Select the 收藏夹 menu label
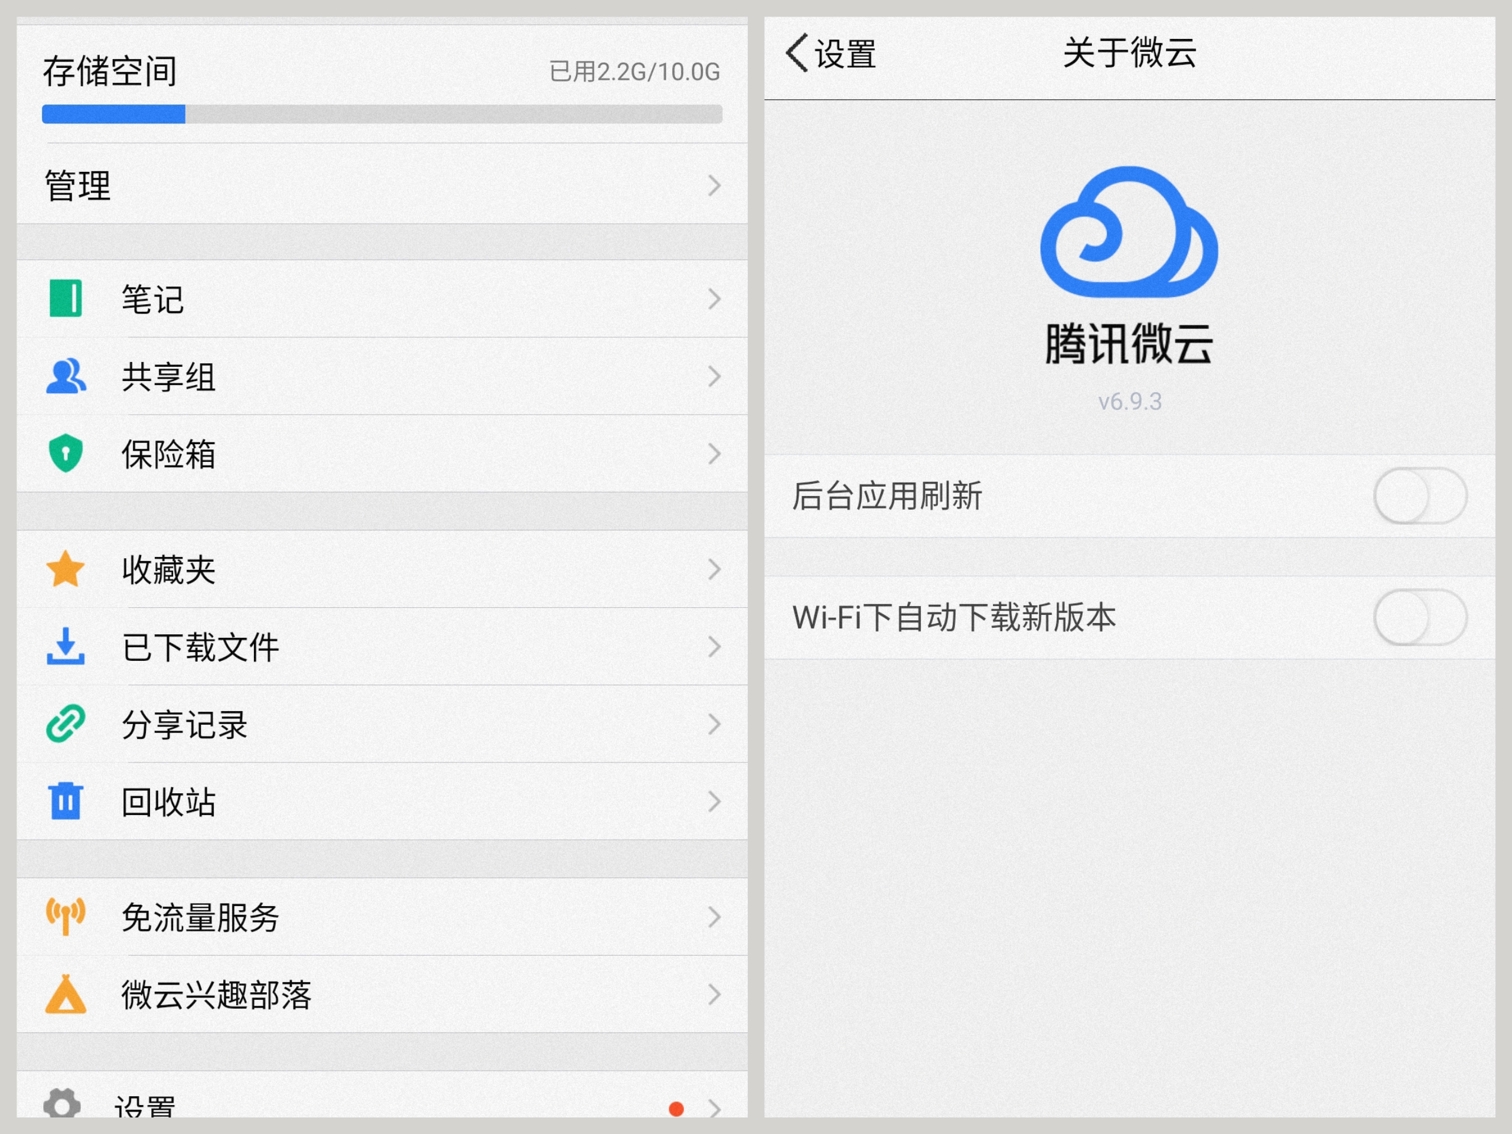1512x1134 pixels. [x=168, y=569]
